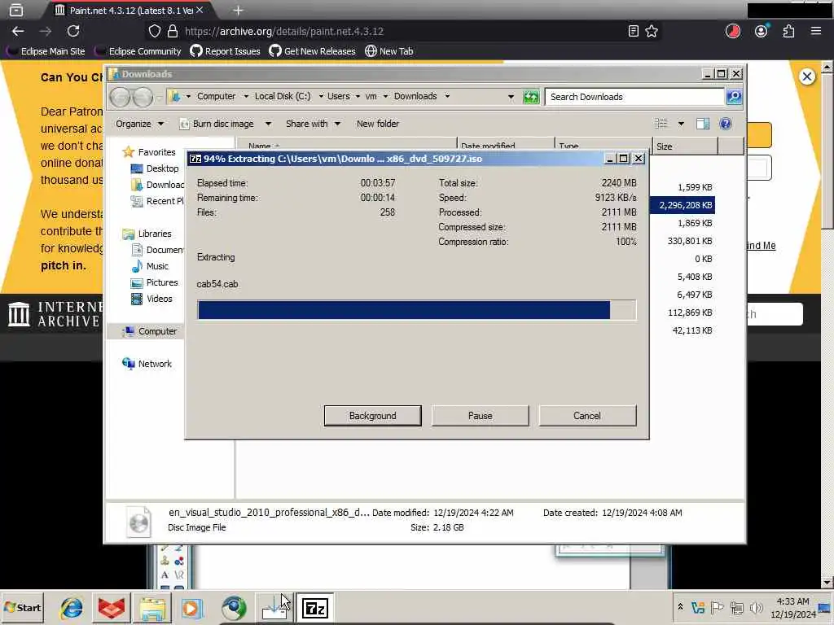The height and width of the screenshot is (625, 834).
Task: Click the Explorer Forward navigation button
Action: click(143, 98)
